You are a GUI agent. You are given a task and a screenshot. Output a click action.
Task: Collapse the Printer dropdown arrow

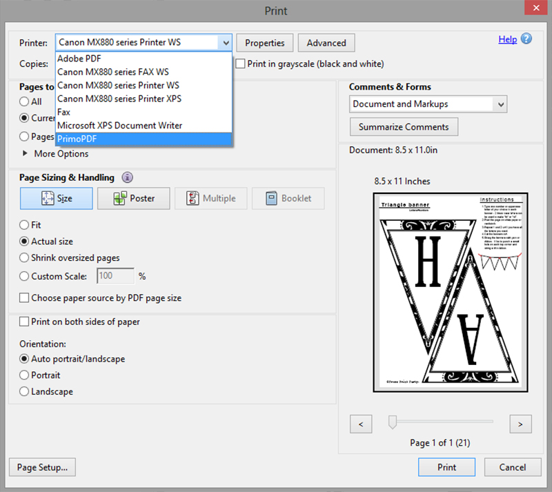click(x=226, y=43)
